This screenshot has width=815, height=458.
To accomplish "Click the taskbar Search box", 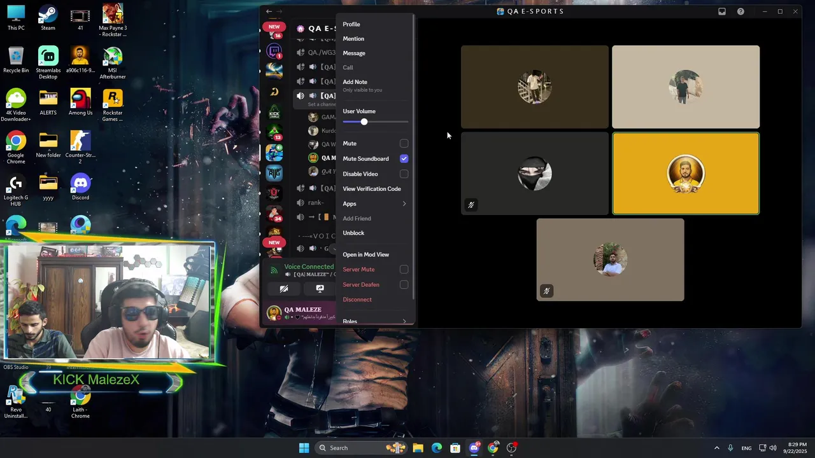I will 362,448.
